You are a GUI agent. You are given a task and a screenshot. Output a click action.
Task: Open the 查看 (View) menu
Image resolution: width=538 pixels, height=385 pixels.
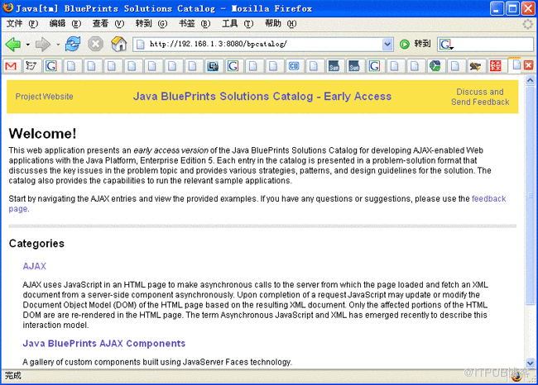[x=108, y=24]
